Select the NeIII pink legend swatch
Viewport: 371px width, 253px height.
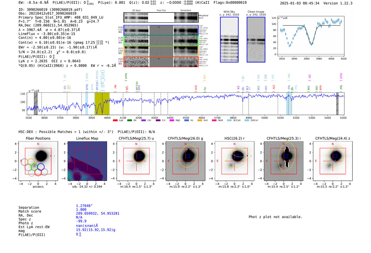tap(214, 120)
